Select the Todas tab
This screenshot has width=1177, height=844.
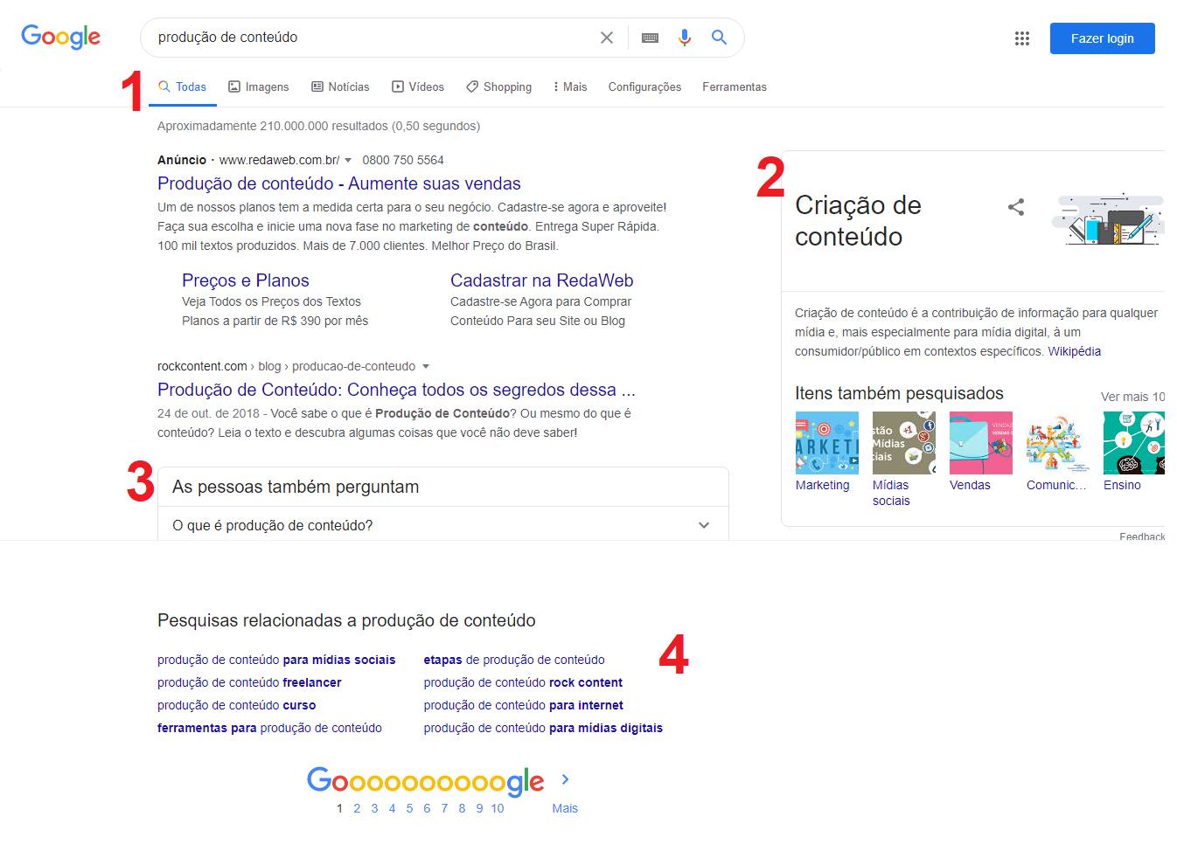183,86
